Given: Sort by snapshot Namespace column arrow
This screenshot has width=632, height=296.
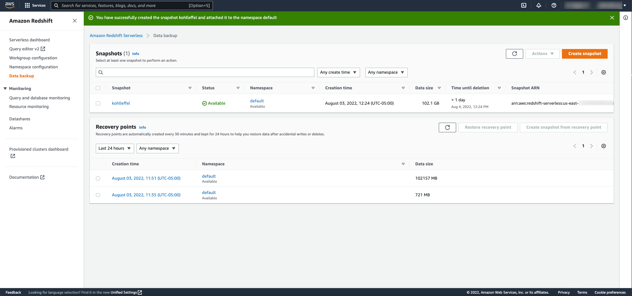Looking at the screenshot, I should 313,88.
